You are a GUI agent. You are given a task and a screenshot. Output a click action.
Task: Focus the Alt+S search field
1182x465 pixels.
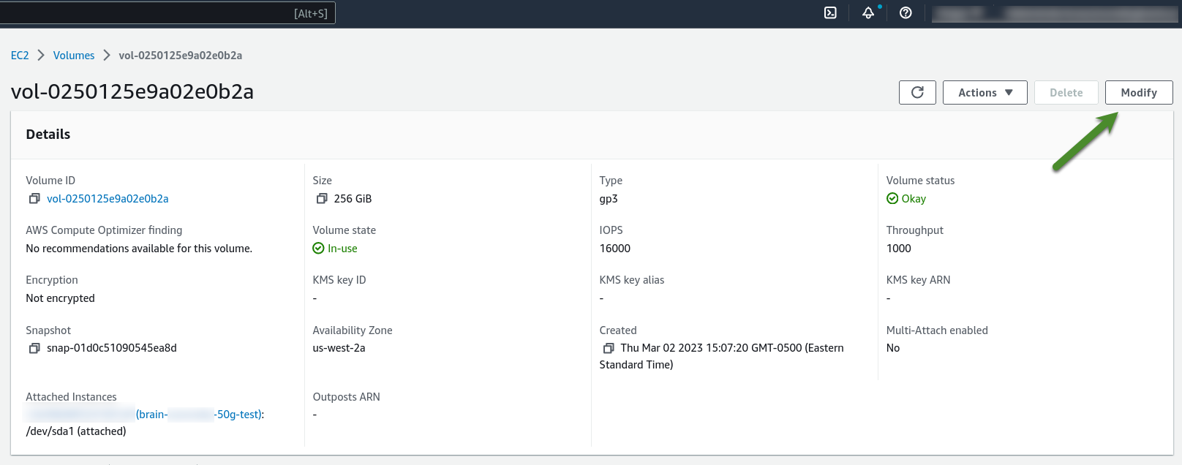coord(167,13)
